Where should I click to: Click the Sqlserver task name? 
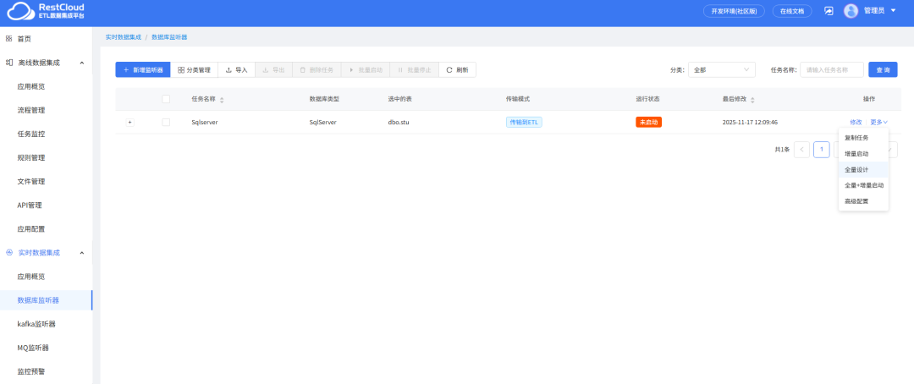click(205, 123)
